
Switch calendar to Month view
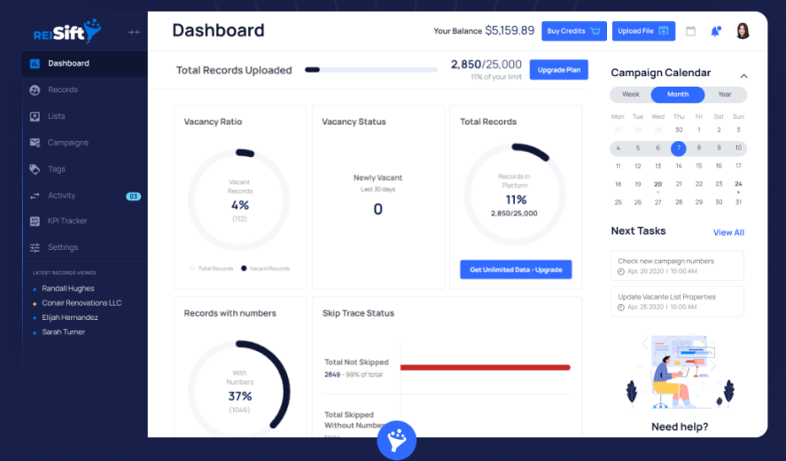(678, 94)
